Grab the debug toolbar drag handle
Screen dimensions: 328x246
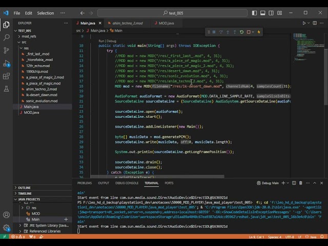click(x=209, y=32)
